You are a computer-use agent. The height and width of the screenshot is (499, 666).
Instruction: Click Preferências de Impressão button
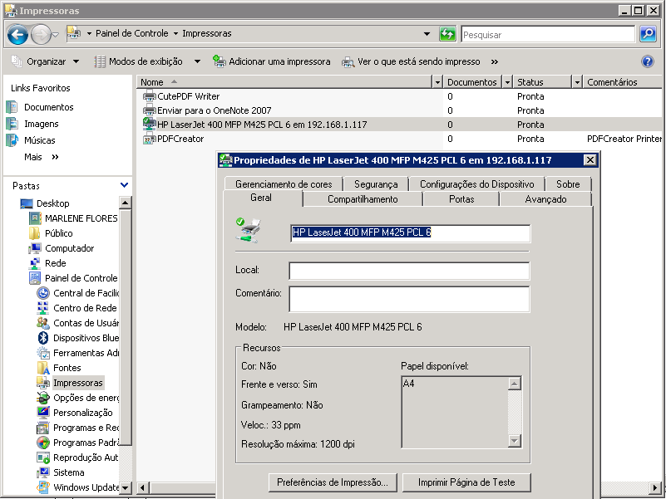333,482
